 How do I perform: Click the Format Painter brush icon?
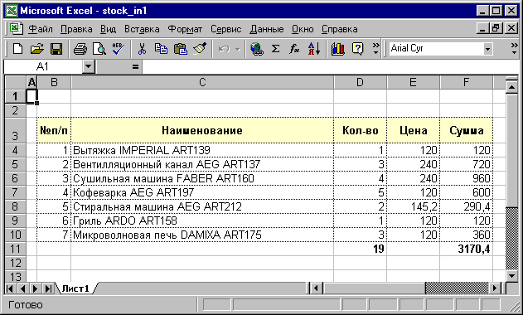200,49
